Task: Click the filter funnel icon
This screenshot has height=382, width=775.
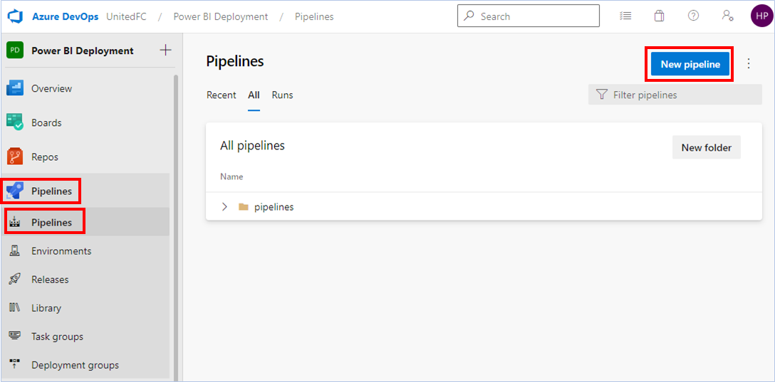Action: point(601,95)
